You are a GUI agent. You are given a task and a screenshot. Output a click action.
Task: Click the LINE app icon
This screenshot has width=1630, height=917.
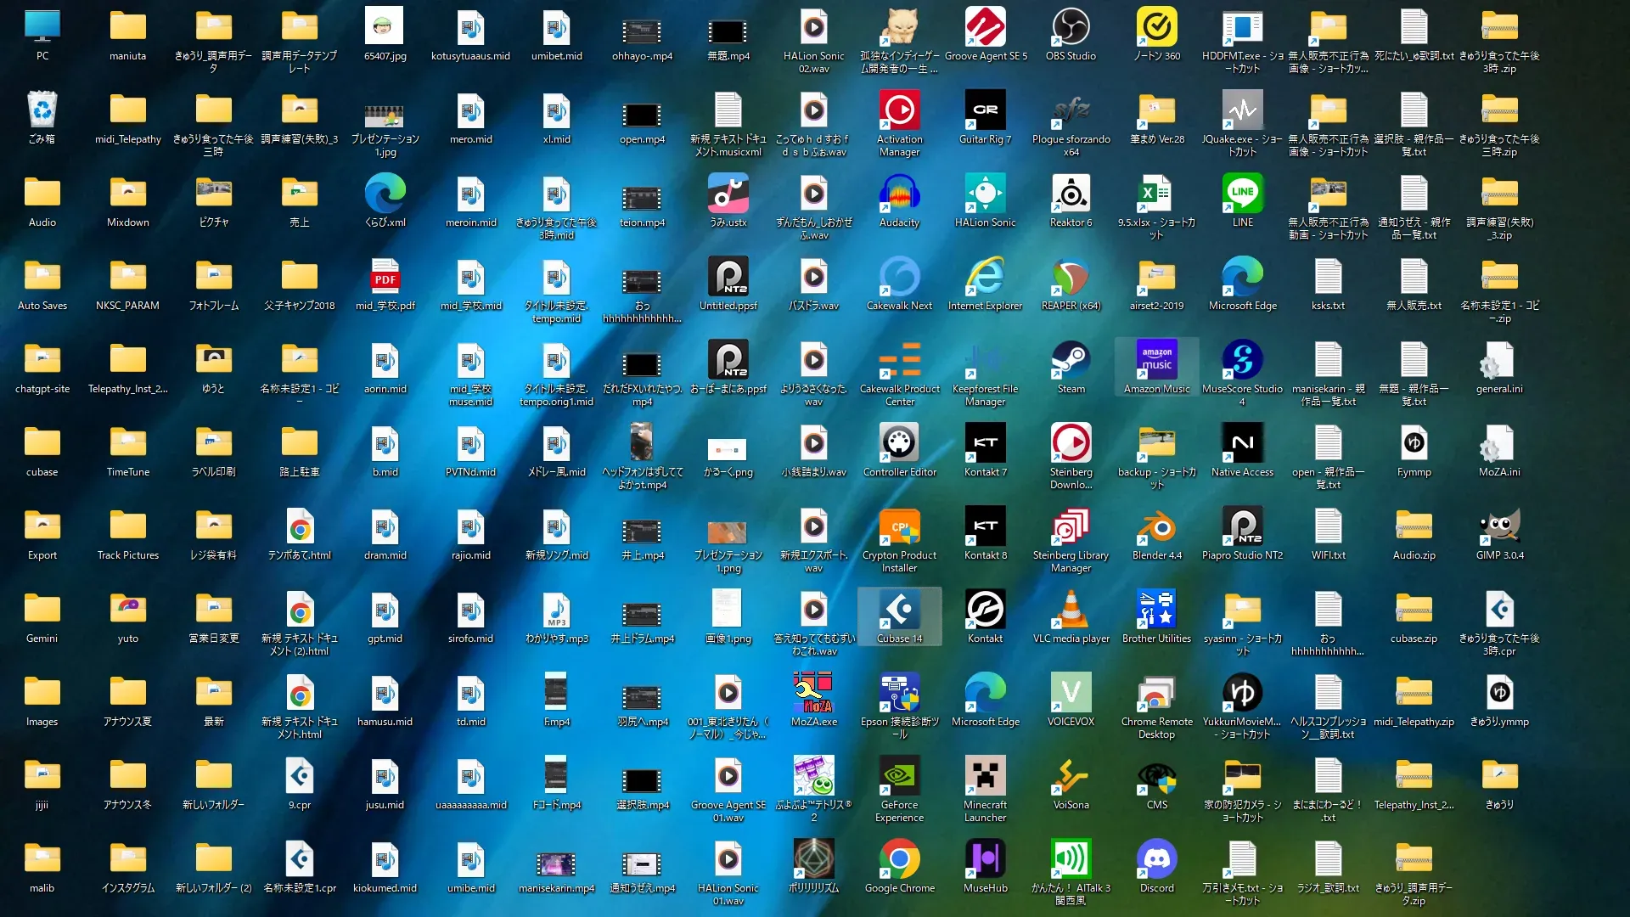(x=1242, y=194)
